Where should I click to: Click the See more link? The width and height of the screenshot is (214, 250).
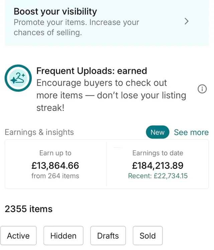pyautogui.click(x=191, y=133)
